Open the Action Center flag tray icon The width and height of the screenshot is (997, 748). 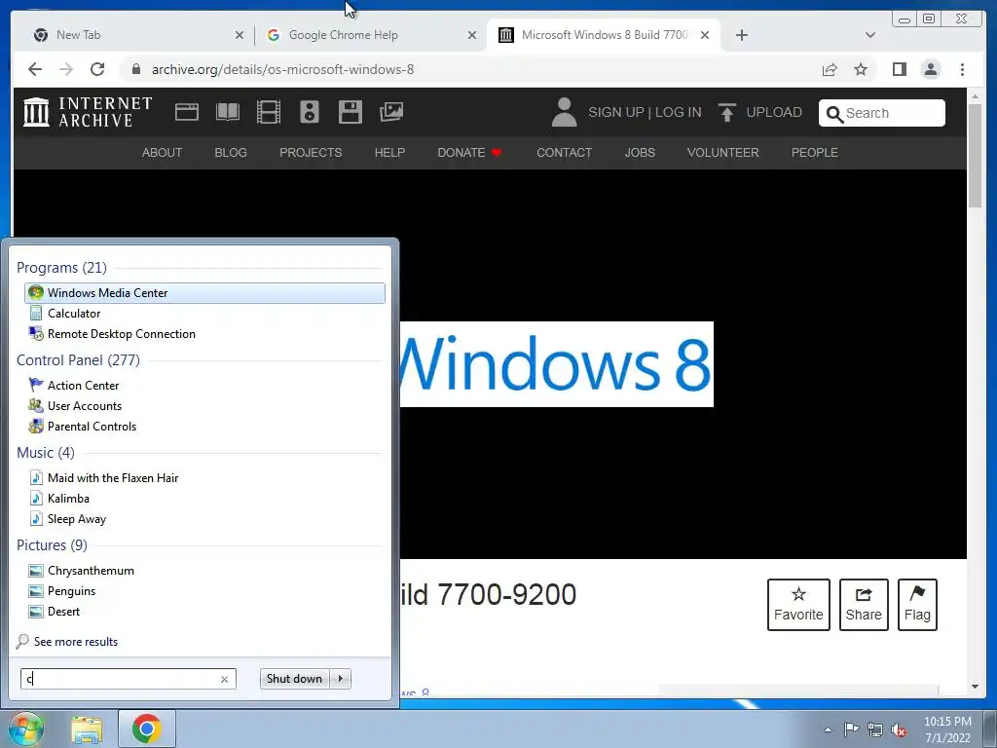pos(851,729)
